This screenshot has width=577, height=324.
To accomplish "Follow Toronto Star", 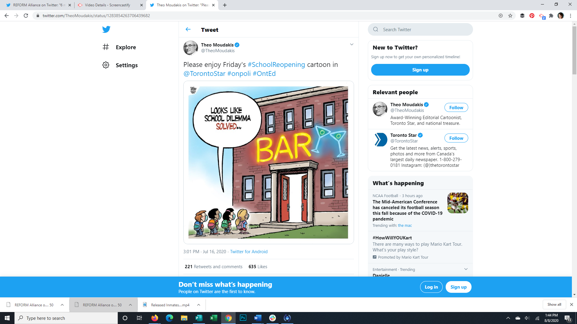I will pyautogui.click(x=456, y=138).
